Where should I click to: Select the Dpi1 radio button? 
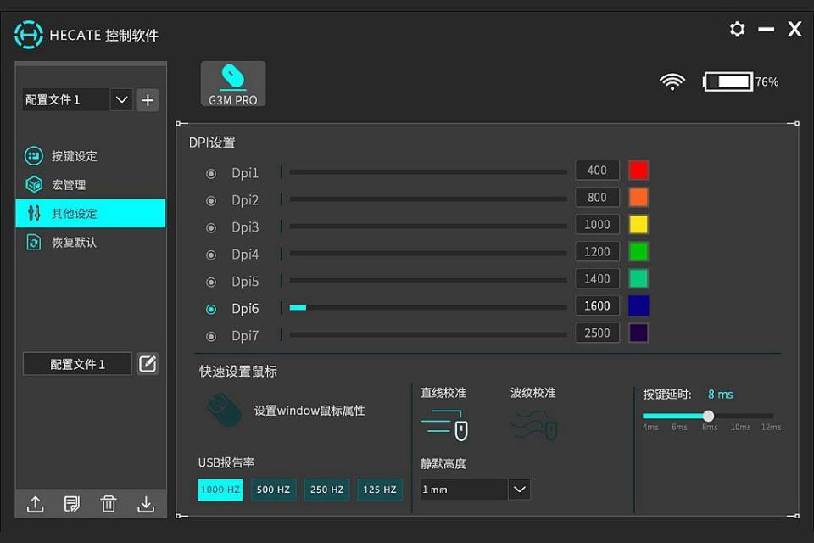pyautogui.click(x=211, y=174)
